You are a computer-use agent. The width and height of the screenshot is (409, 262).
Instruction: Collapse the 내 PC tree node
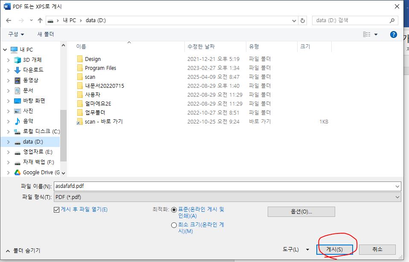[5, 49]
